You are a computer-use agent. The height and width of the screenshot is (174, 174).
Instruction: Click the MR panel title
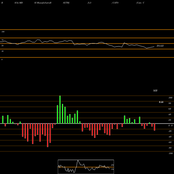[x=155, y=90]
